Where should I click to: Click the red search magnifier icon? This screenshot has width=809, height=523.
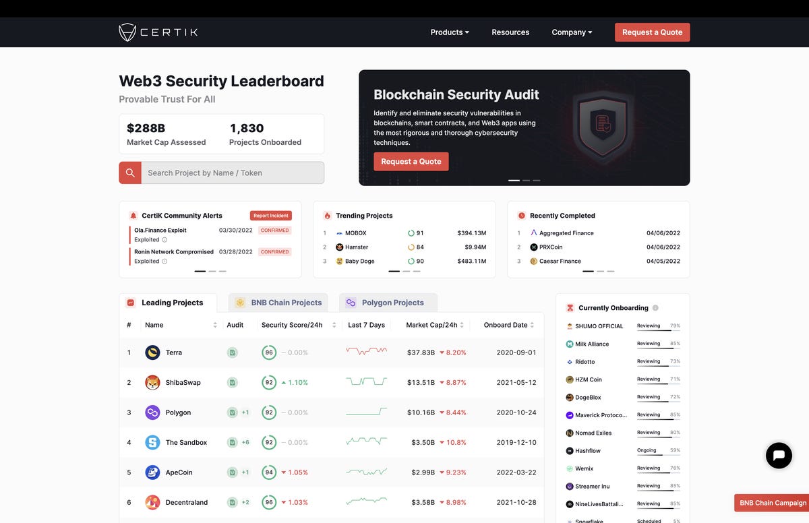tap(130, 173)
